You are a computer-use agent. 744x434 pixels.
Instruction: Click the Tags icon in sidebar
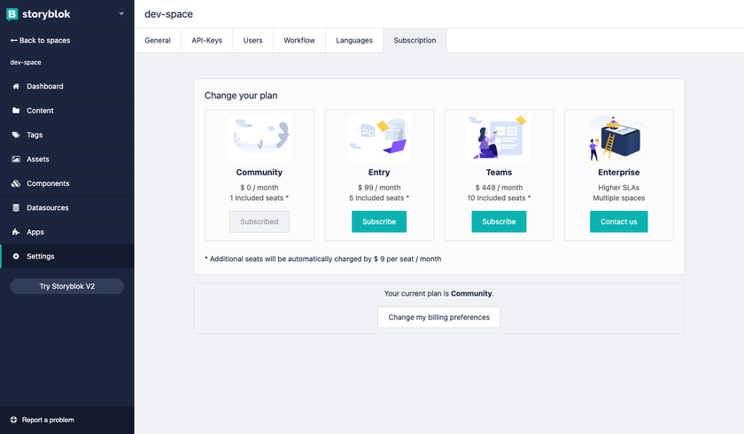pyautogui.click(x=16, y=135)
